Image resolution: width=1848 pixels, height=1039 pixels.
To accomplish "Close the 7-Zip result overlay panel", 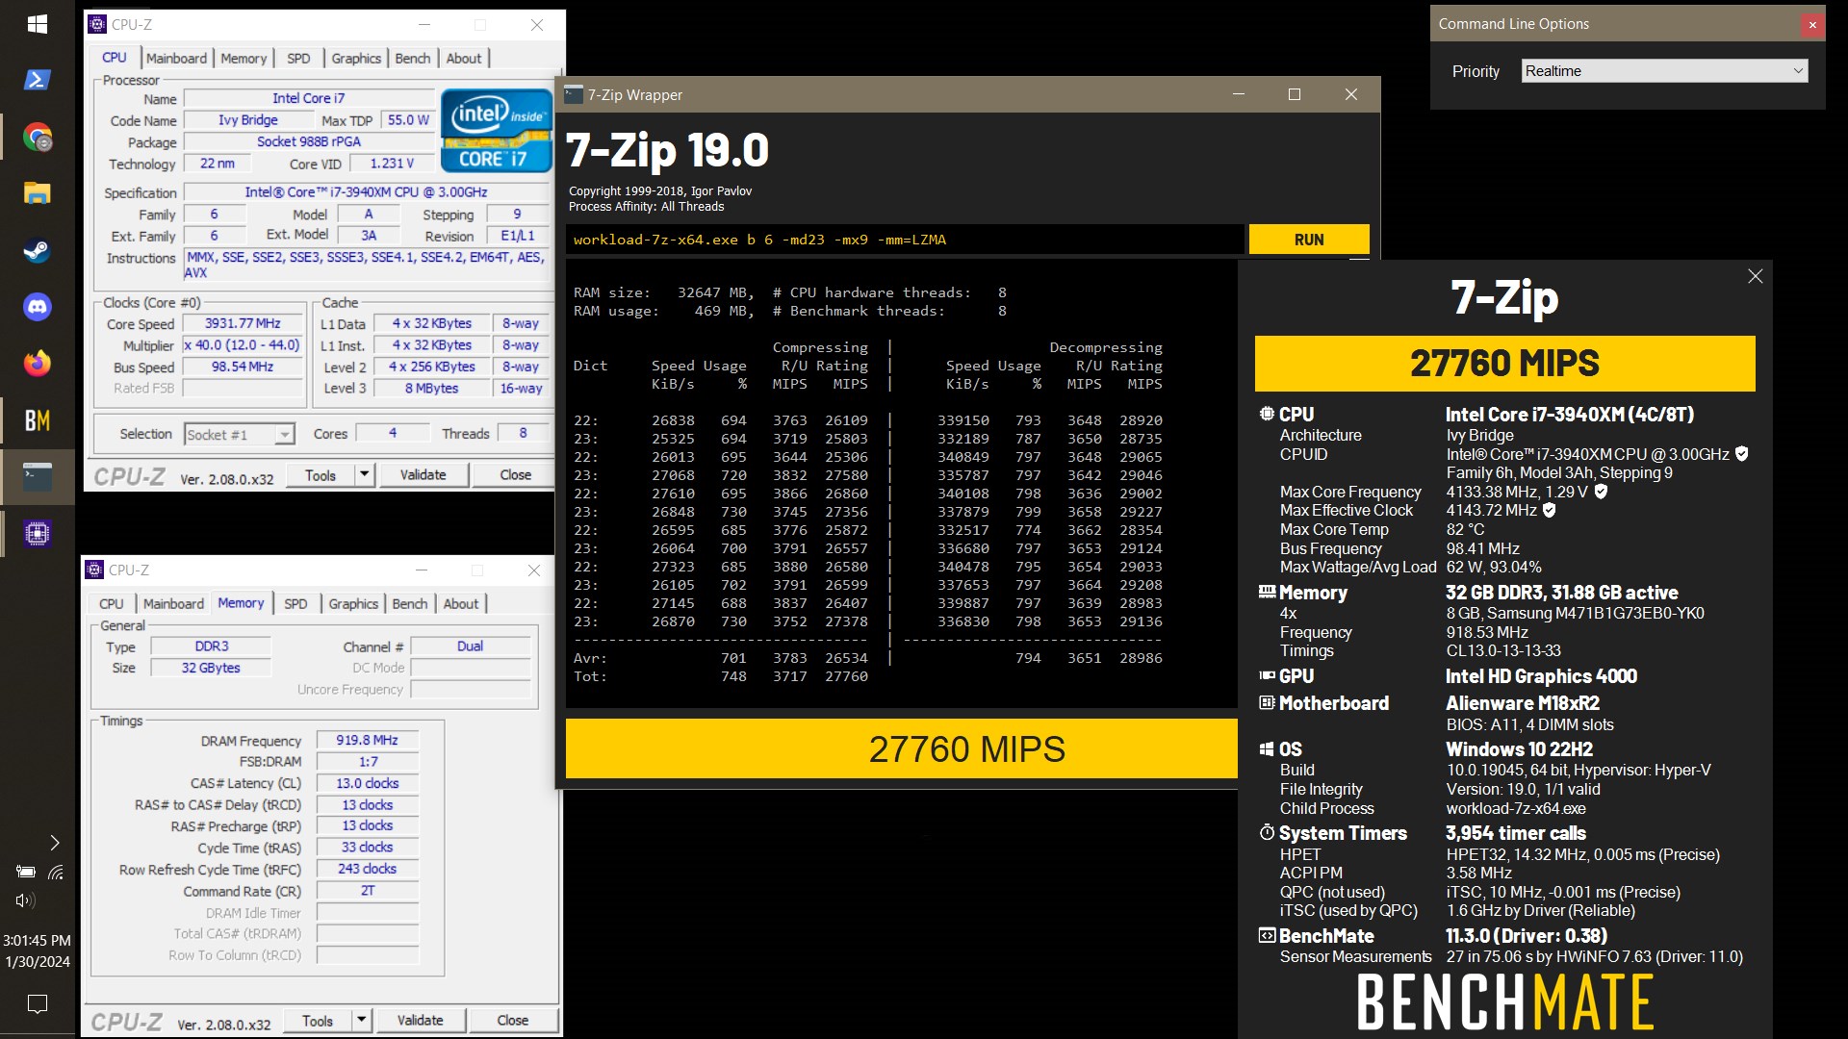I will 1755,276.
